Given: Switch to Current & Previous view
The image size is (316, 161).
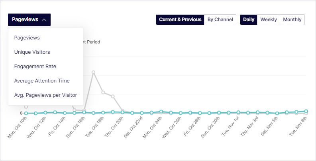Looking at the screenshot, I should pyautogui.click(x=180, y=20).
